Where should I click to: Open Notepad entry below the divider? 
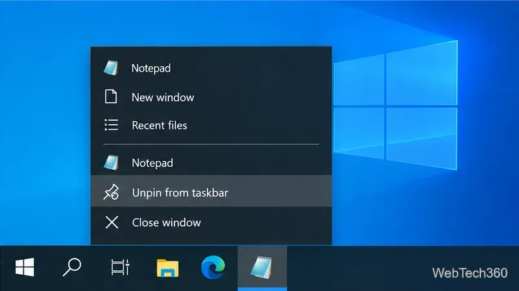point(211,163)
